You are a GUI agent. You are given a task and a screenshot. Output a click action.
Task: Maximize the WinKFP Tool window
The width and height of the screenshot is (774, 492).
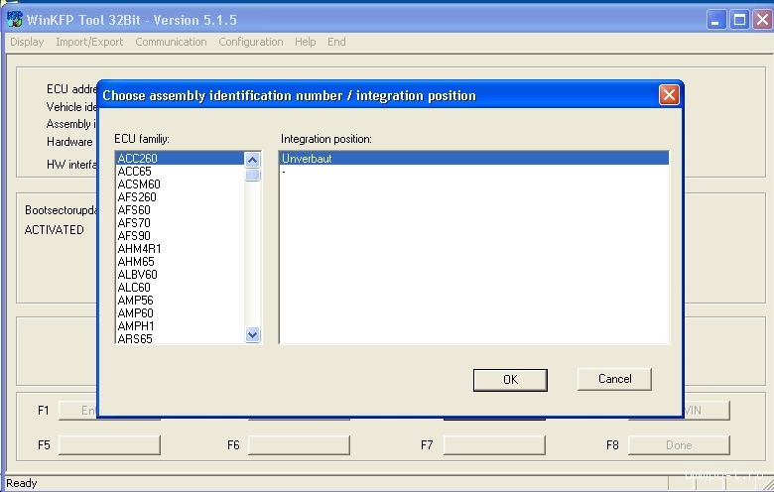pos(738,19)
